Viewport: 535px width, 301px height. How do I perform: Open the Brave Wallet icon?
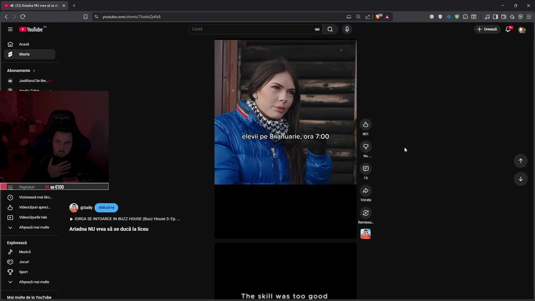[504, 17]
